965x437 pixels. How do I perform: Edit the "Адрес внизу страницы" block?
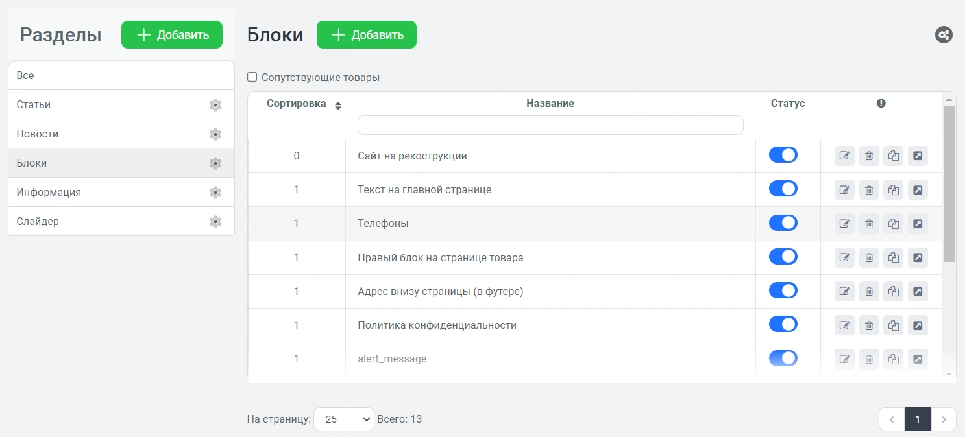844,291
